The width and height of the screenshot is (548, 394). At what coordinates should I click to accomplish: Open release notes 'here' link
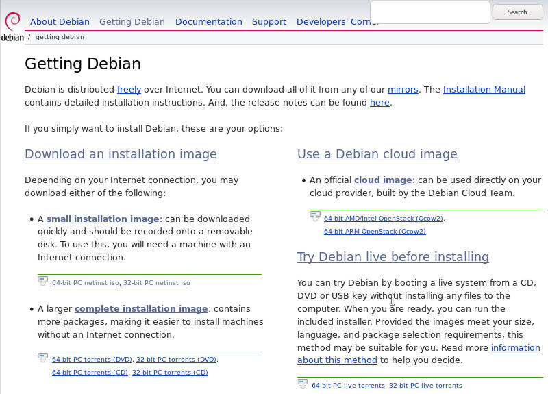point(379,102)
